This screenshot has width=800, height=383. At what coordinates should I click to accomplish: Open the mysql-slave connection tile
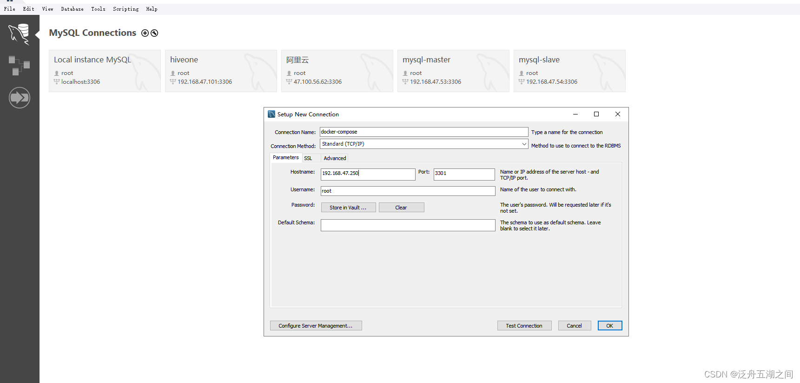569,71
